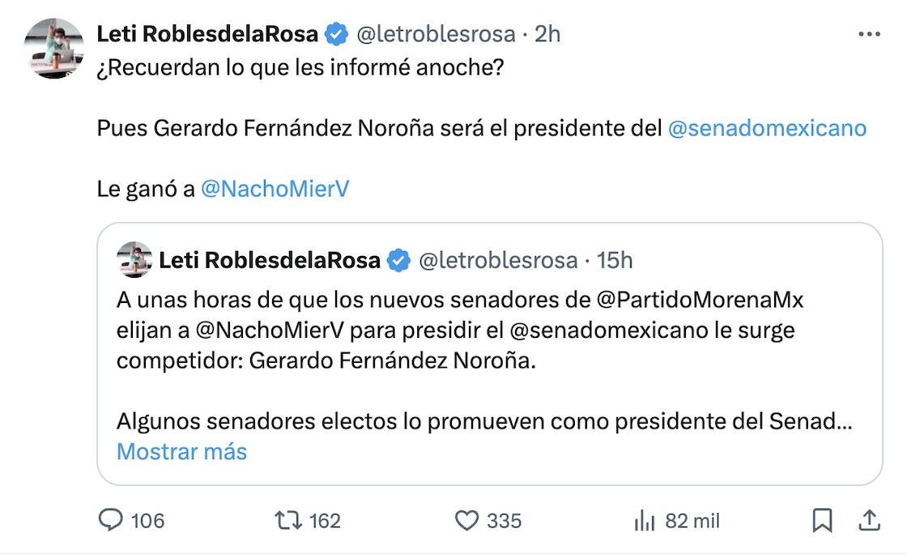907x559 pixels.
Task: Click the share upload icon
Action: (869, 520)
